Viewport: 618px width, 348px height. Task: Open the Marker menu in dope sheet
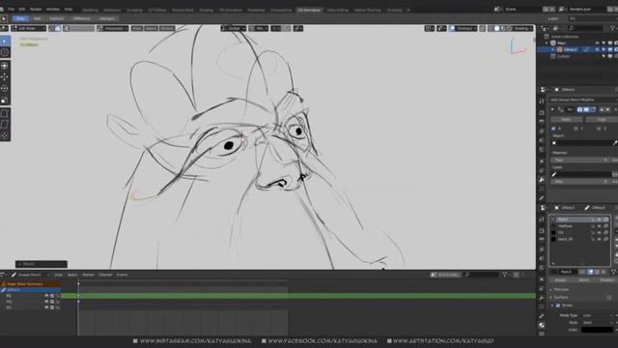click(88, 275)
